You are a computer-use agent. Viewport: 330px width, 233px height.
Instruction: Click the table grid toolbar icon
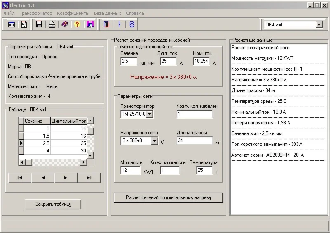(12, 24)
